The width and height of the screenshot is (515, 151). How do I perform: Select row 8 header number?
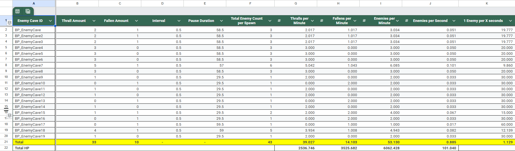pos(6,65)
